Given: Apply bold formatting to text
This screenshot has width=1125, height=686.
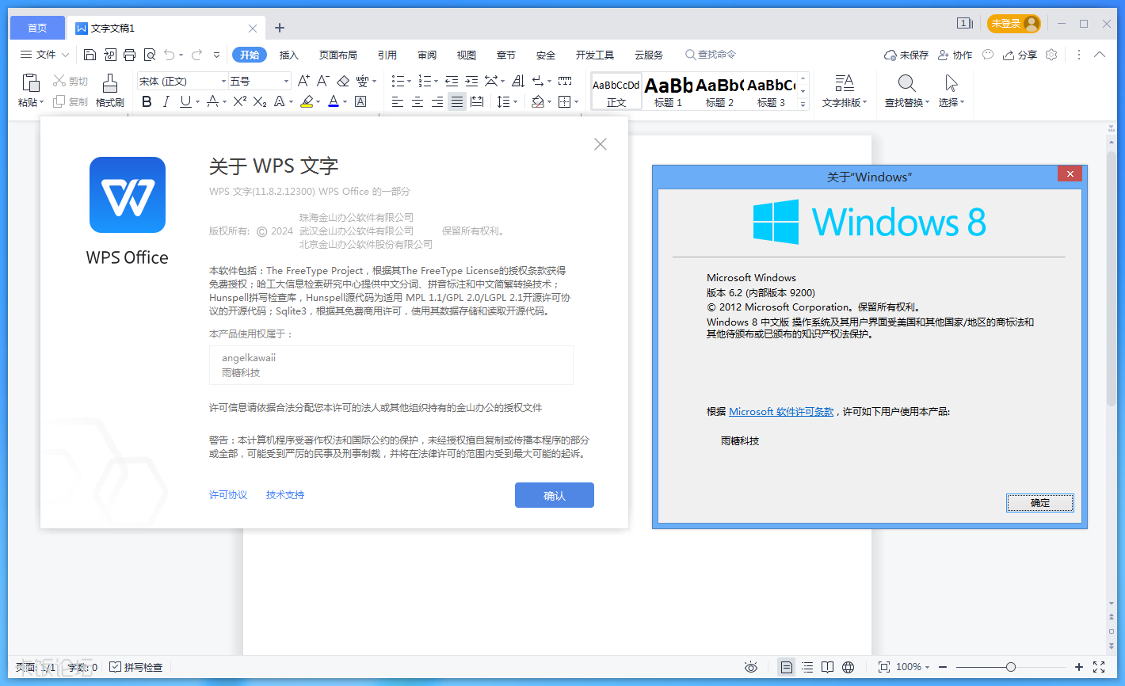Looking at the screenshot, I should (146, 101).
